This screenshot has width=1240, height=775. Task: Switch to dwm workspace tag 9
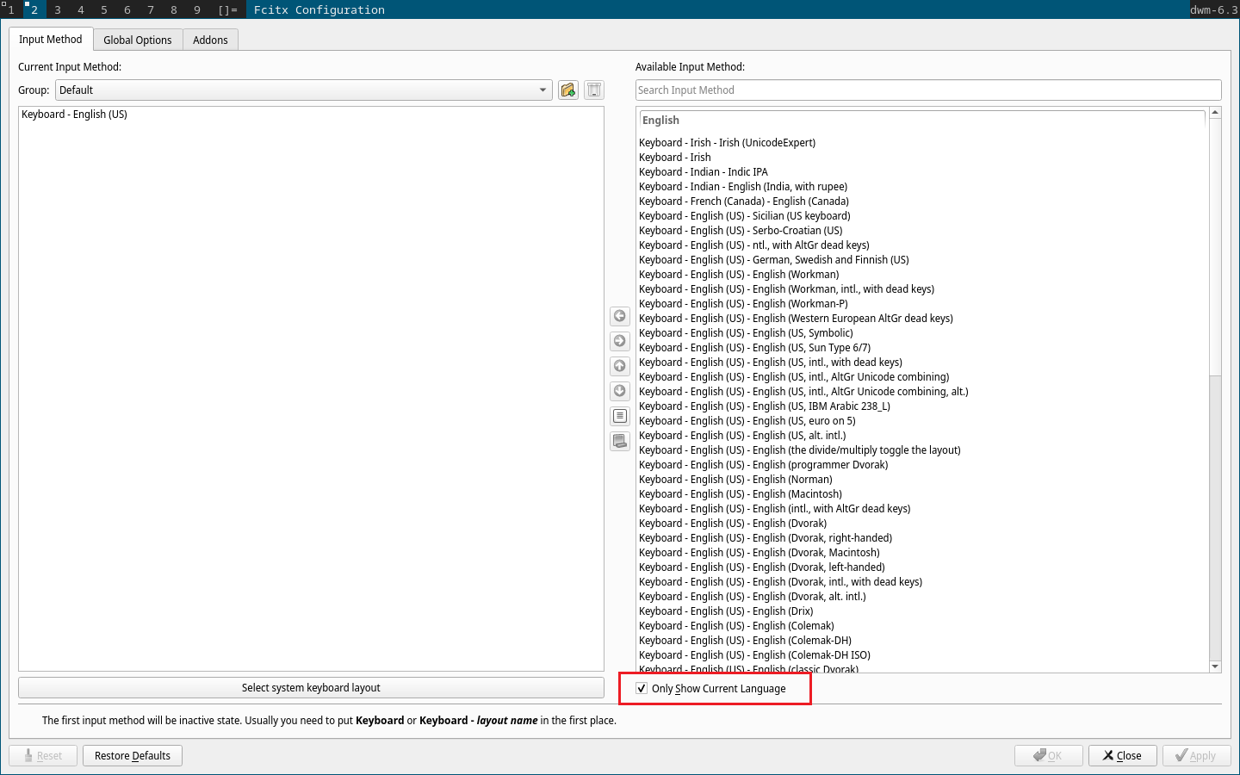(197, 9)
